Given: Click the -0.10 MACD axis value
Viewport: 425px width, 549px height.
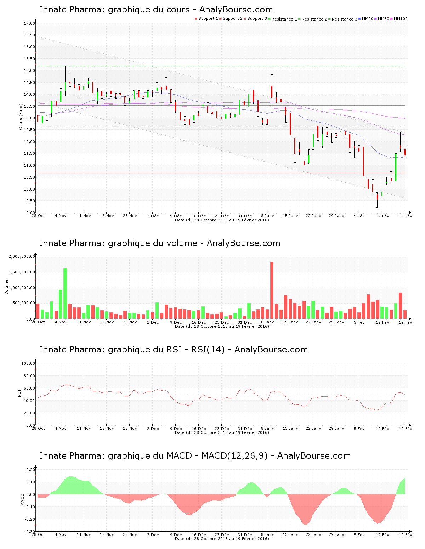Looking at the screenshot, I should point(30,507).
